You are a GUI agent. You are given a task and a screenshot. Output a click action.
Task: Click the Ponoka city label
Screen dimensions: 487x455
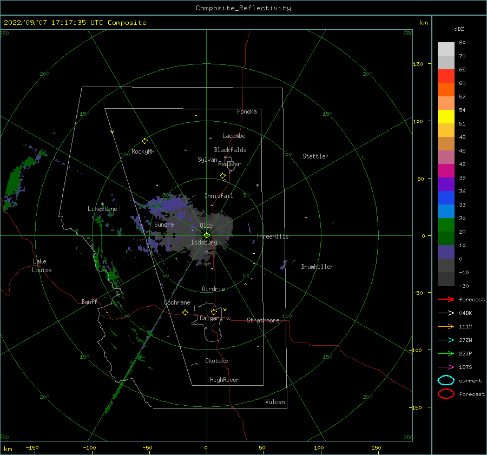[x=247, y=111]
